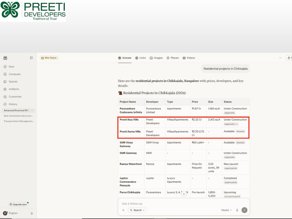Open Computer from the sidebar

point(12,74)
